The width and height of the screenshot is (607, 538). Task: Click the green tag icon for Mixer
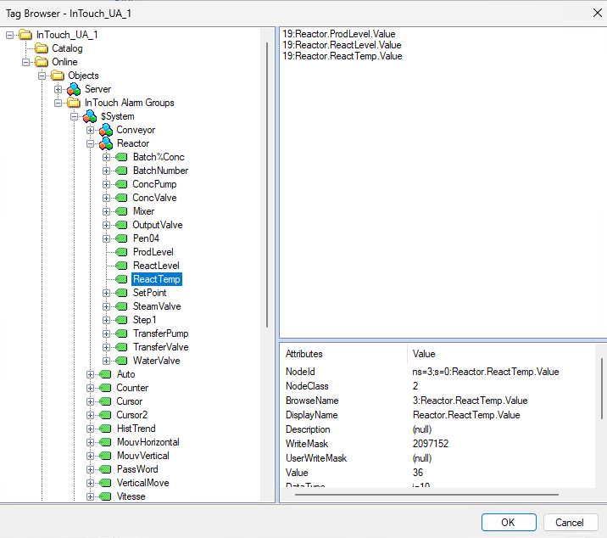[x=121, y=211]
